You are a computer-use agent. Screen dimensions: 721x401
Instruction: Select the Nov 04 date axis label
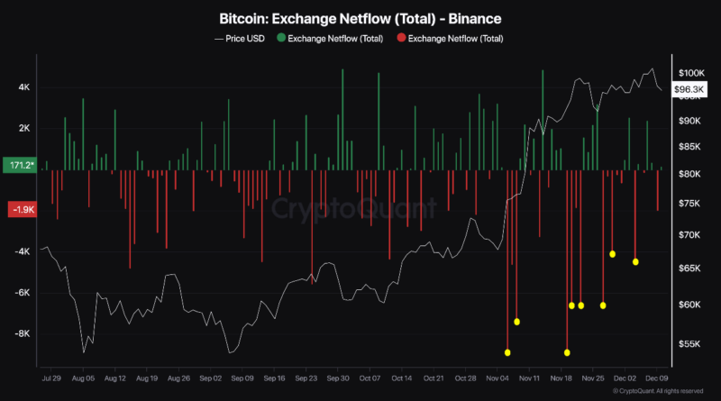pos(497,380)
